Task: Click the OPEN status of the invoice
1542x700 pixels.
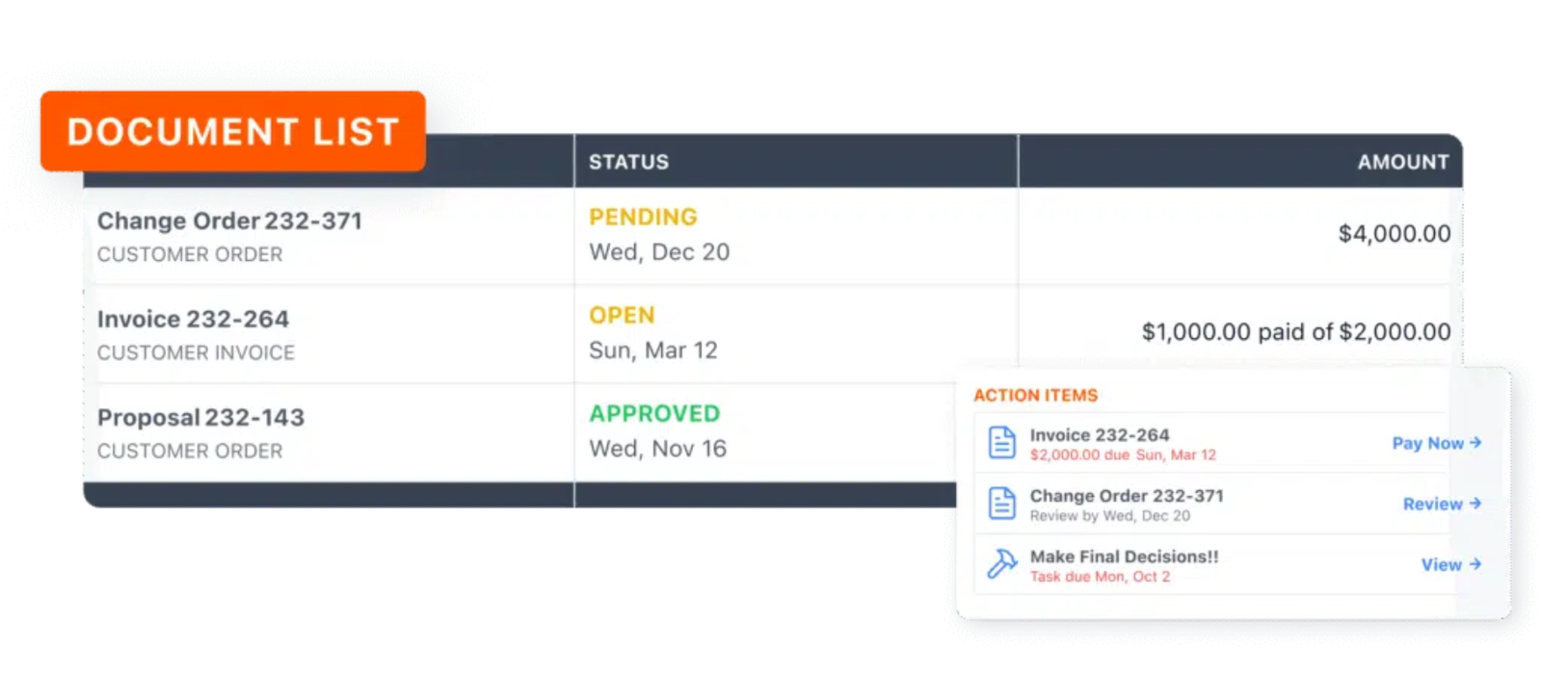Action: 622,316
